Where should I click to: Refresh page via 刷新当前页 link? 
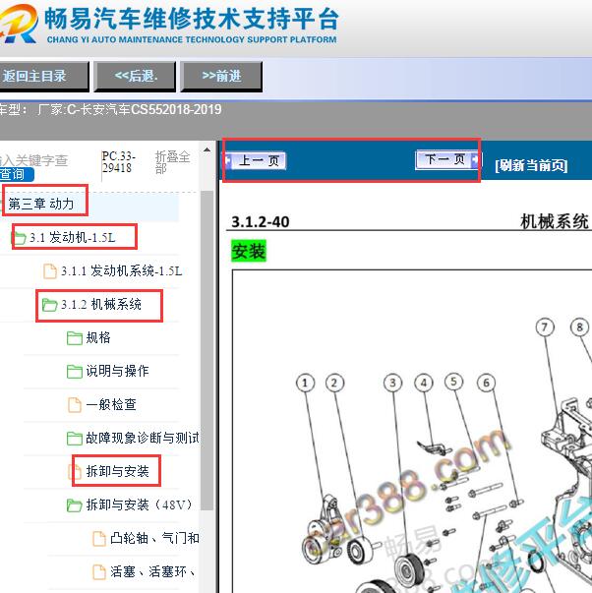coord(531,165)
